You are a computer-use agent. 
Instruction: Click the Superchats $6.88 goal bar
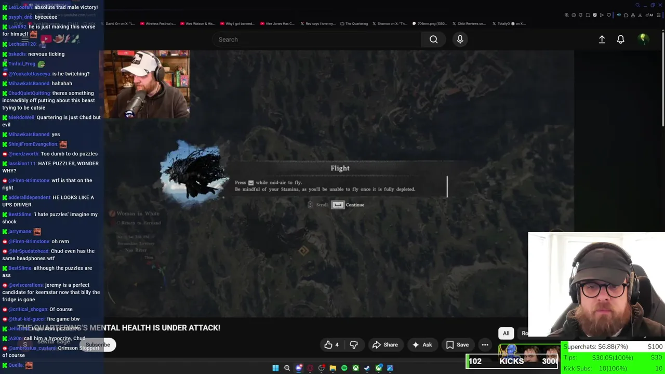[x=613, y=346]
